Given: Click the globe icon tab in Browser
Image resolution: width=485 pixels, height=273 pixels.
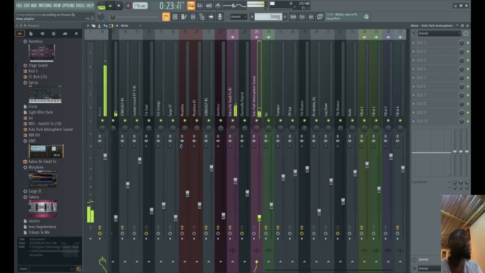Looking at the screenshot, I should pyautogui.click(x=53, y=34).
